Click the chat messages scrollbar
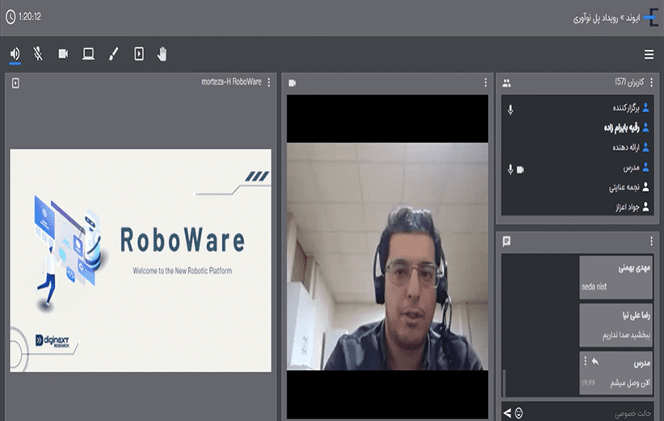The image size is (664, 421). pos(505,382)
